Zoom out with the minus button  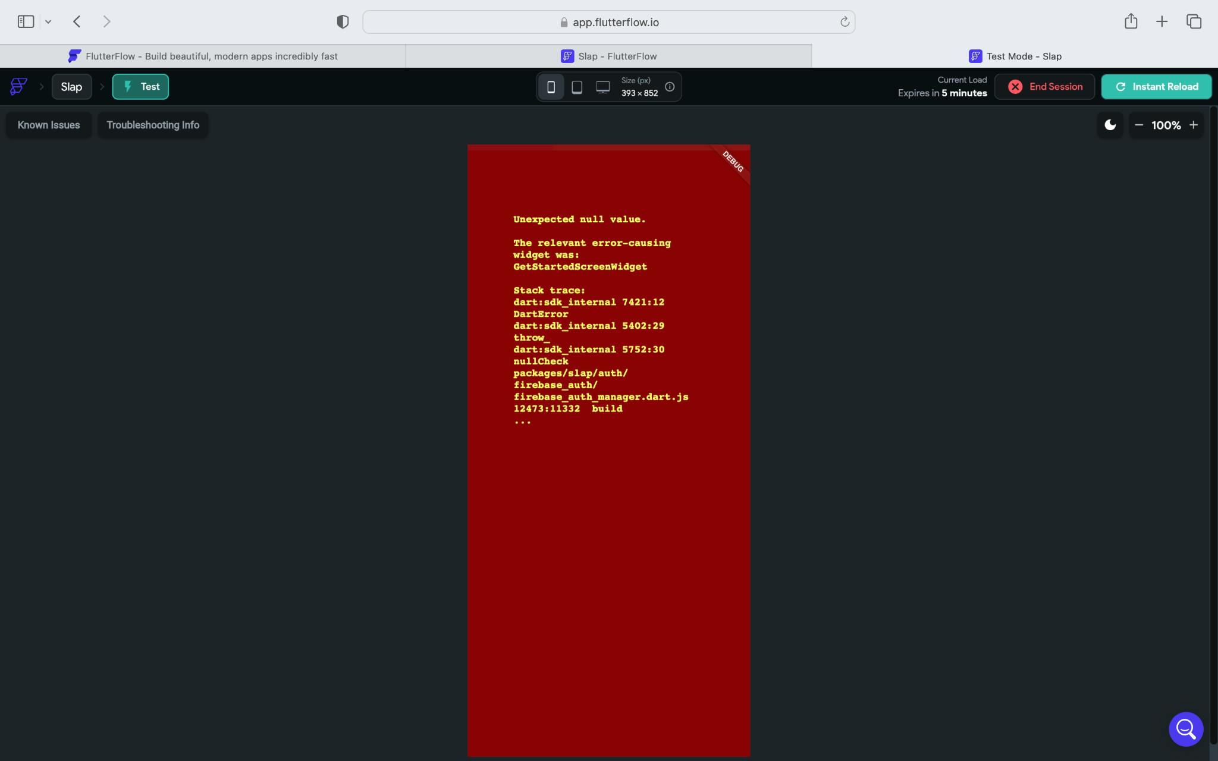(x=1139, y=125)
